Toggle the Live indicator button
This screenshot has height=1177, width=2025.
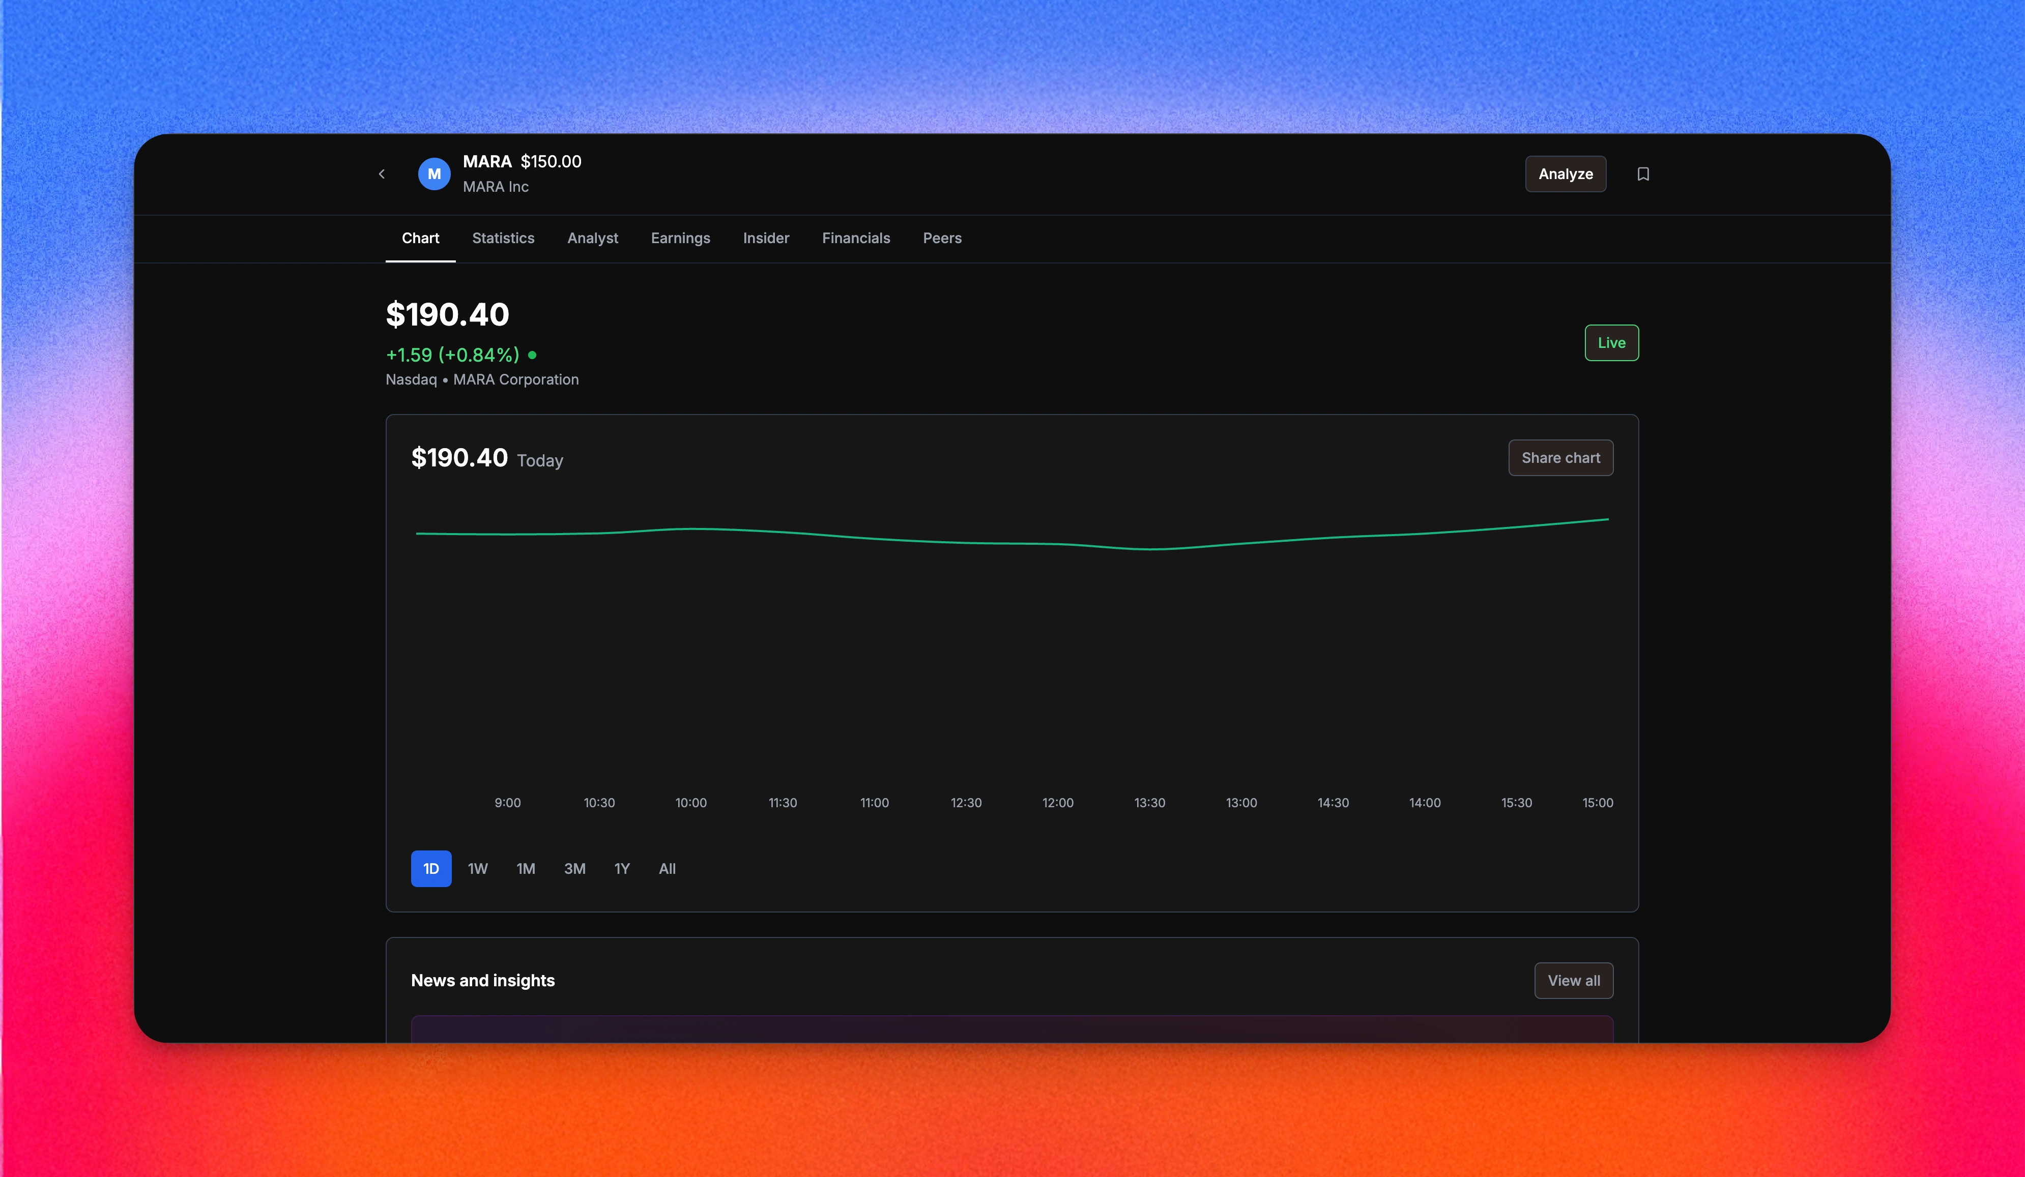pos(1611,342)
